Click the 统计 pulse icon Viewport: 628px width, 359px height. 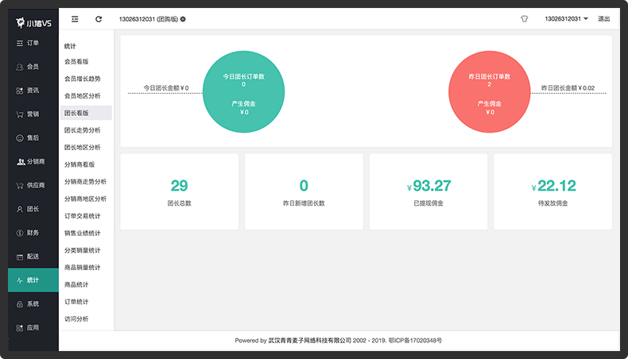pos(20,280)
